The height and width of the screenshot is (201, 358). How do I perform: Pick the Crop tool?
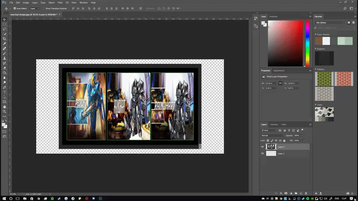(4, 39)
